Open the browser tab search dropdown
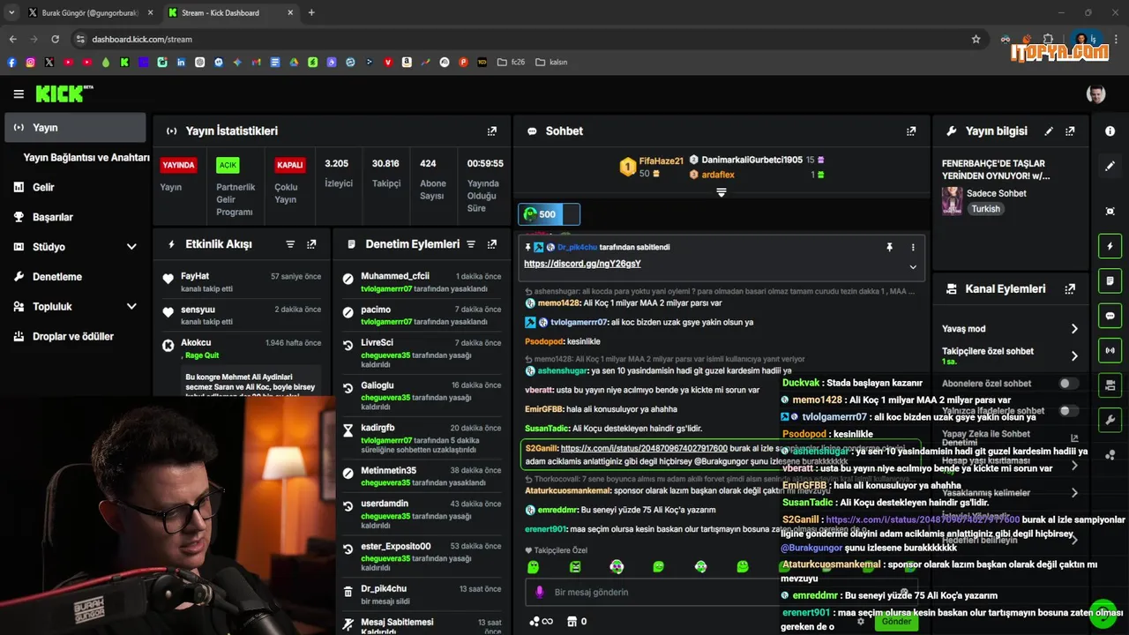 12,12
